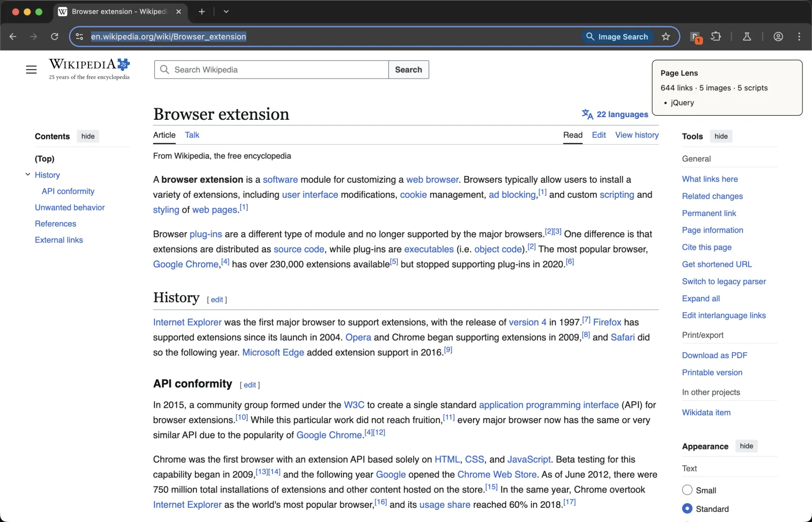Collapse the History section in Contents
The width and height of the screenshot is (812, 522).
point(28,175)
